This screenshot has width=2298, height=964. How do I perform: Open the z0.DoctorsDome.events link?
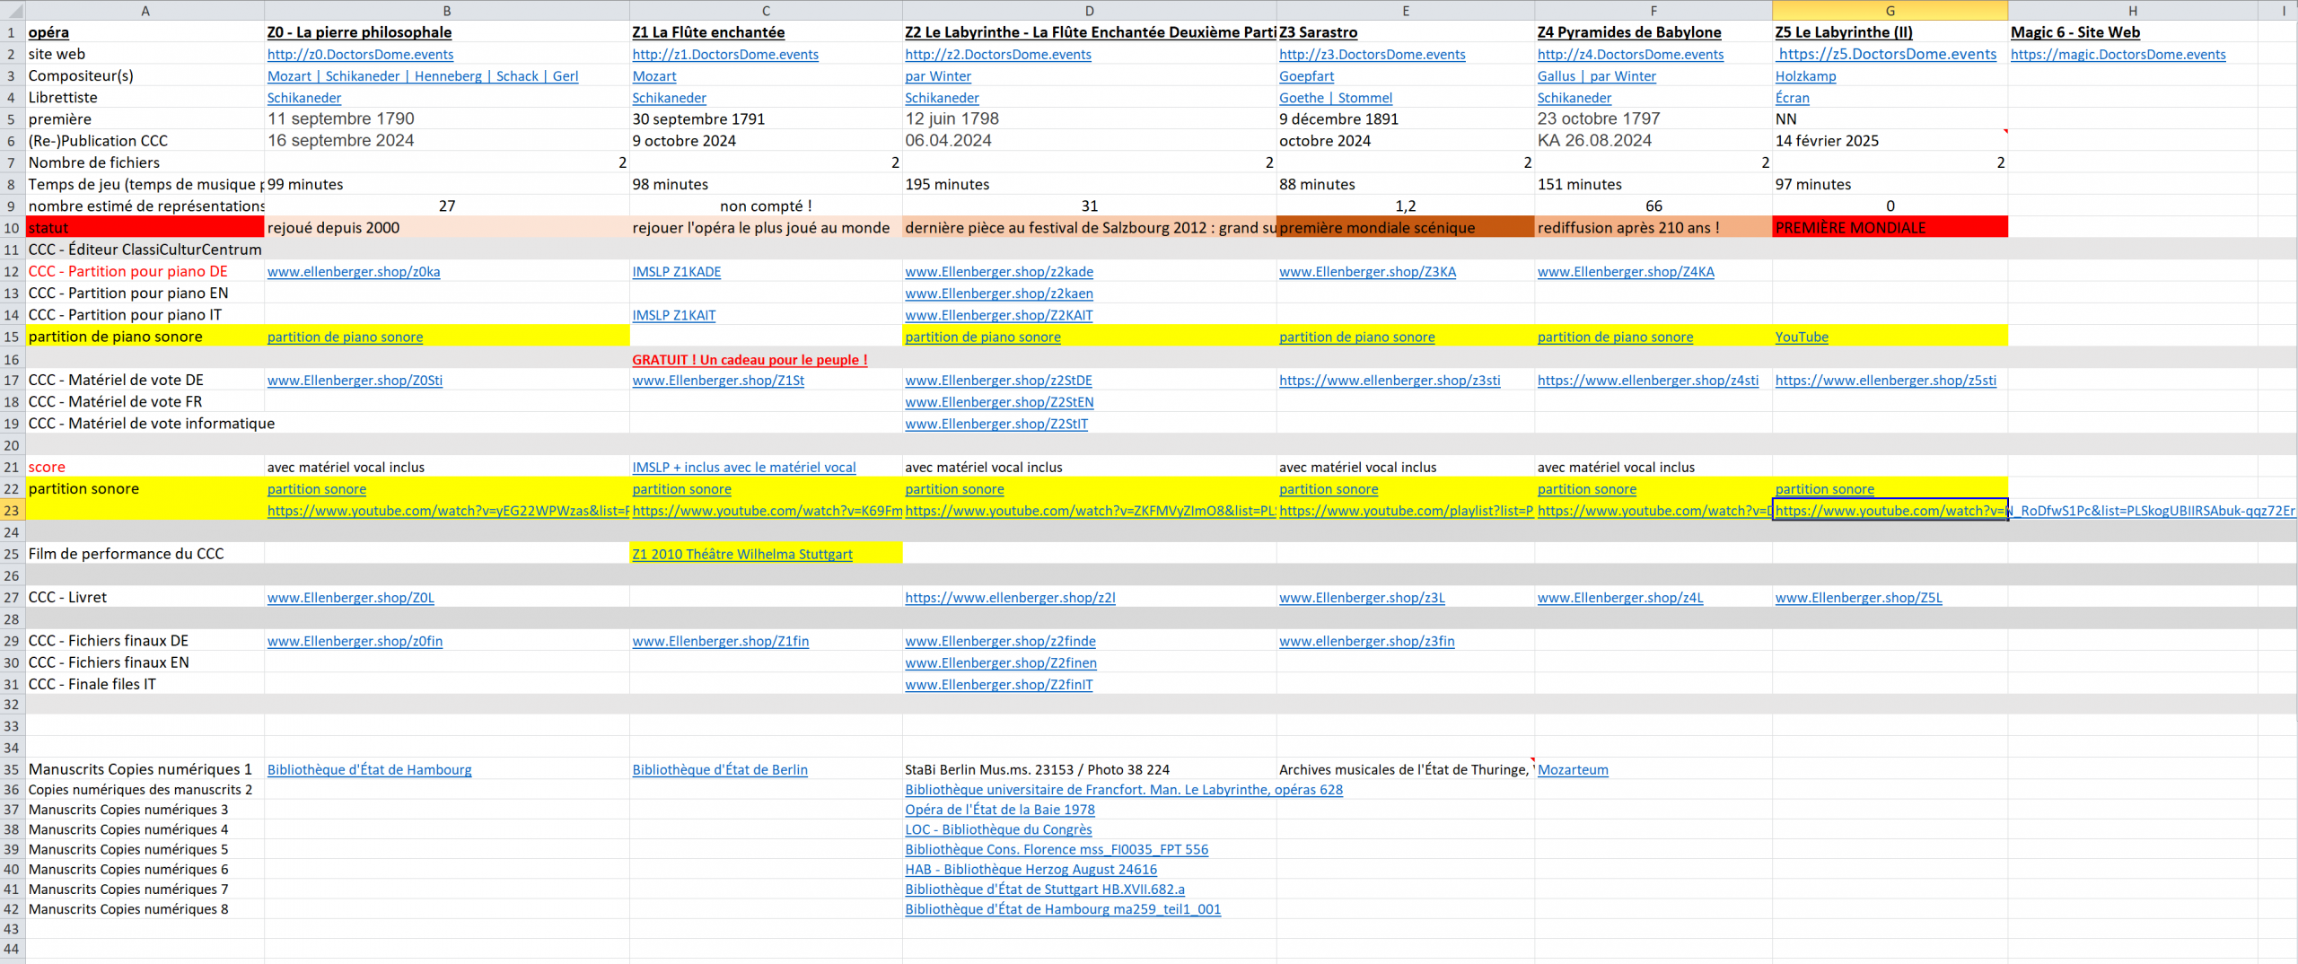360,55
